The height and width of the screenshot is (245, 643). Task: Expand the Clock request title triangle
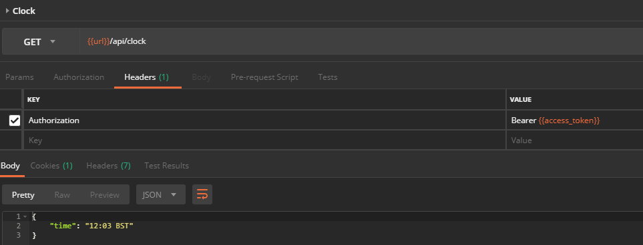tap(7, 11)
